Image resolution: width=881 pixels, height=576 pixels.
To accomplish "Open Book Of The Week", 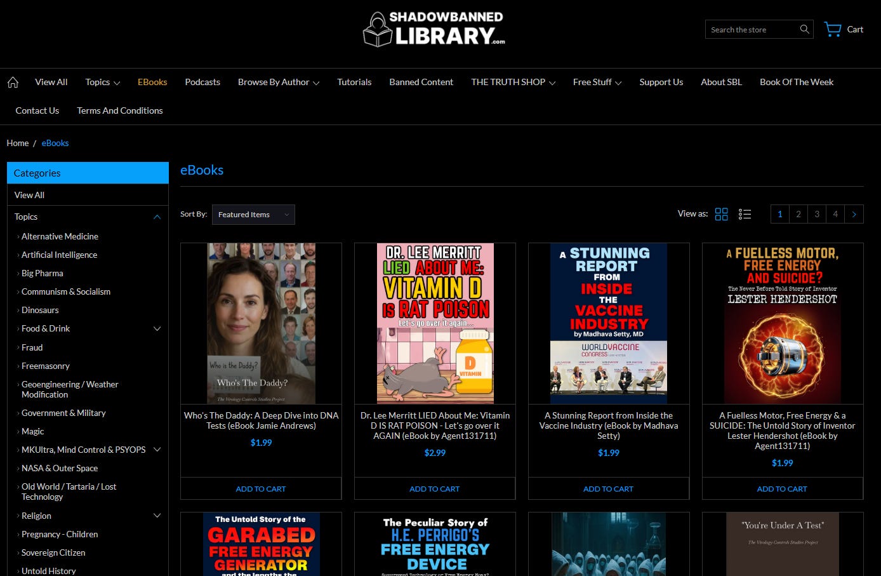I will 797,82.
